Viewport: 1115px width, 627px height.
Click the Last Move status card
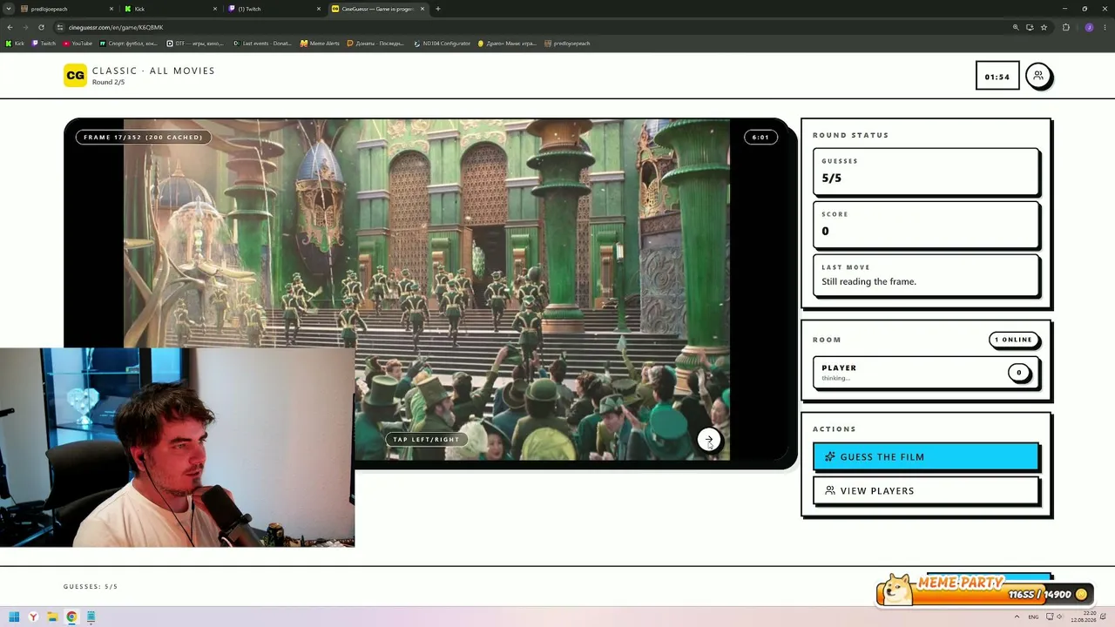point(925,274)
